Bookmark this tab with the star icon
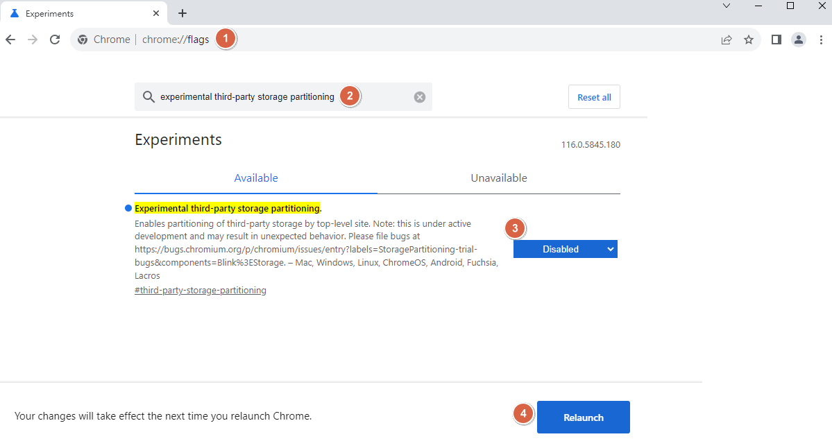 click(749, 40)
